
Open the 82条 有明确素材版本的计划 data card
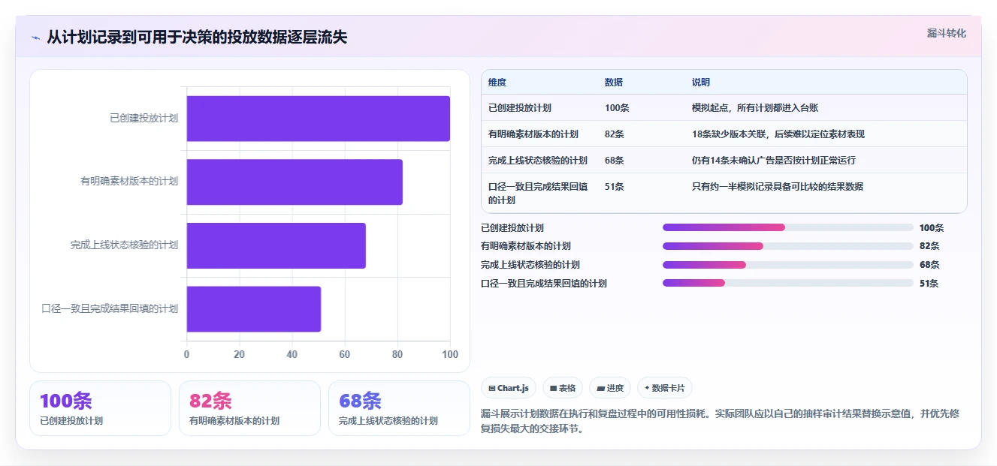point(249,408)
